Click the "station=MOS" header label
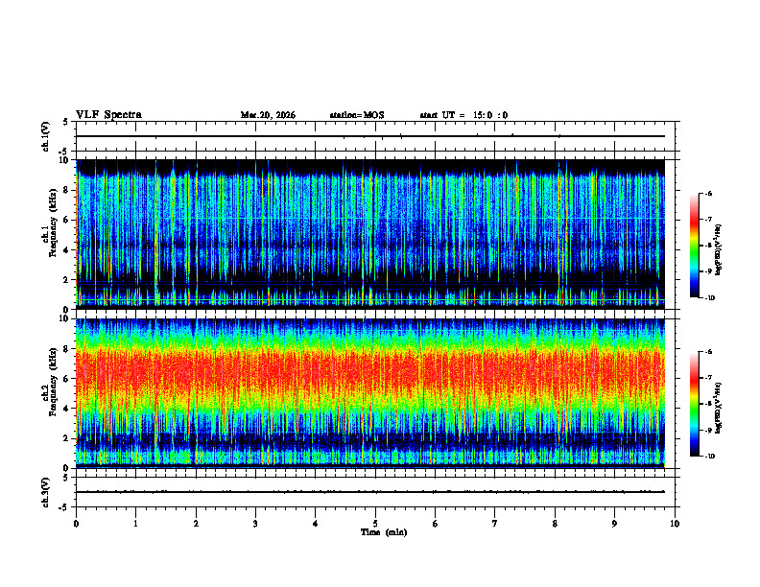This screenshot has height=587, width=760. tap(357, 115)
